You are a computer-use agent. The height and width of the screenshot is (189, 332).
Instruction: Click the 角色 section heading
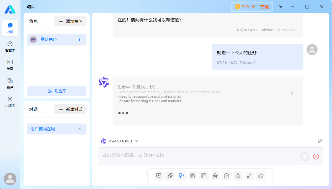tap(33, 21)
